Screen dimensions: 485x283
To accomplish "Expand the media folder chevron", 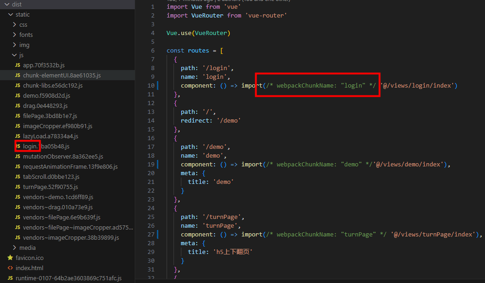I will [x=14, y=248].
